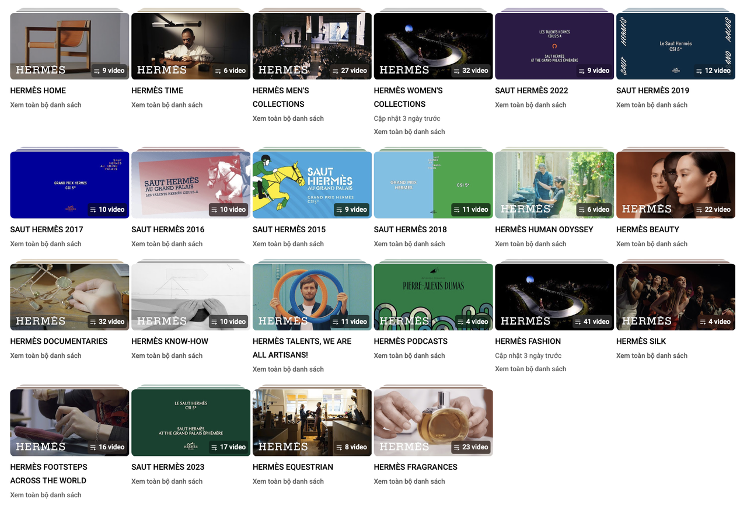View full playlist under SAUT HERMÈS 2019
Screen dimensions: 747x506
(x=652, y=105)
